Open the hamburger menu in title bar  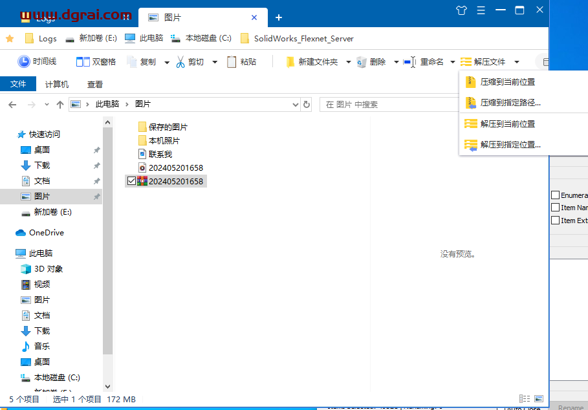click(x=481, y=10)
